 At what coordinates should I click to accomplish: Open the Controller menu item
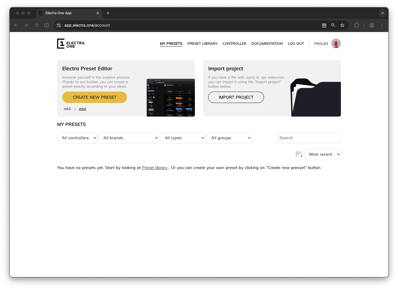(234, 44)
